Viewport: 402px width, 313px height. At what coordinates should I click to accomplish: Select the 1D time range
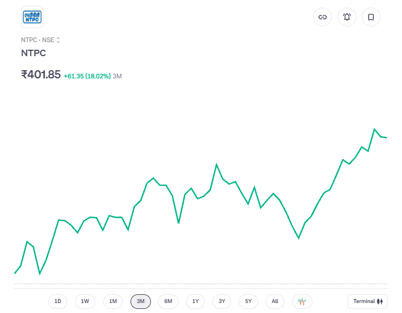57,301
